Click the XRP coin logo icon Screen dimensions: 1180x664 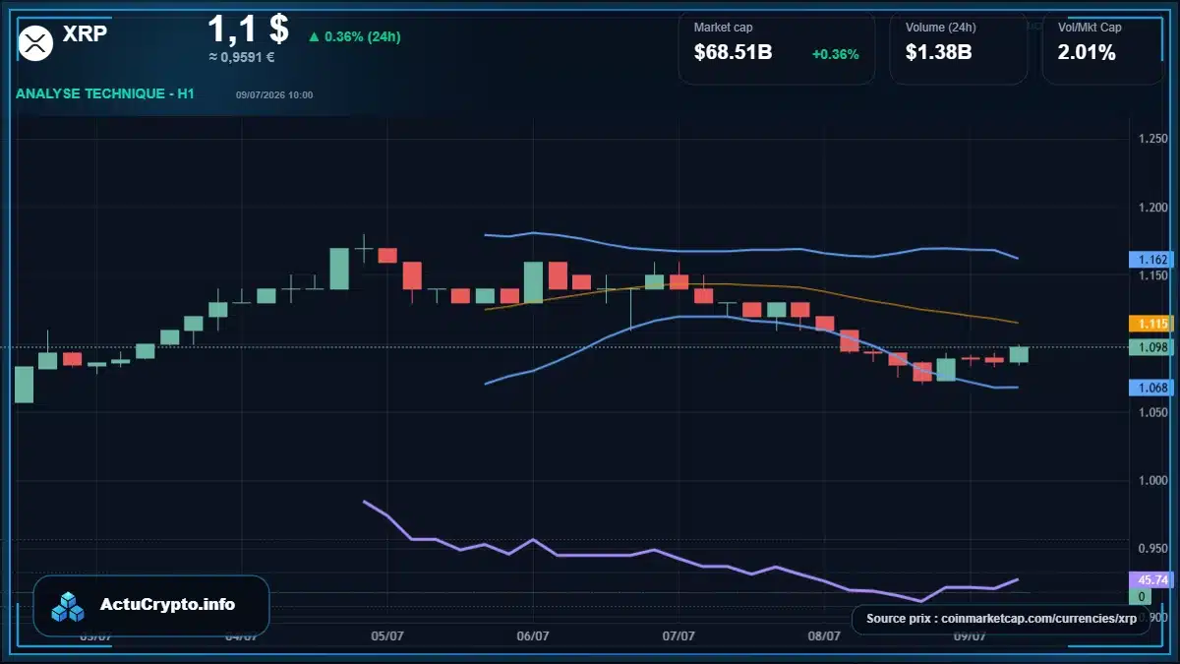pos(36,41)
